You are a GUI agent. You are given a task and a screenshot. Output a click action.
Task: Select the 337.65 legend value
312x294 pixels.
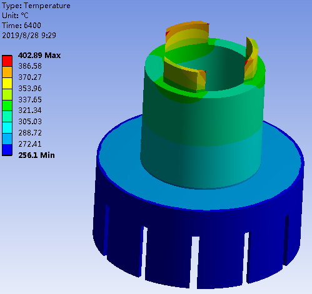pos(30,100)
